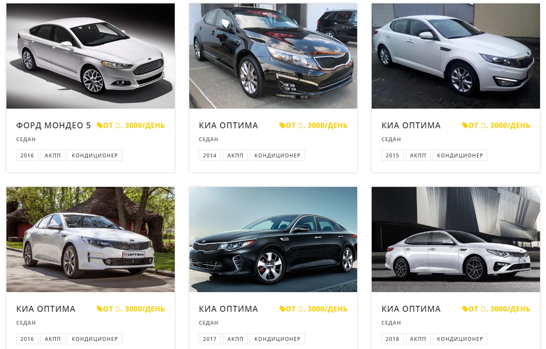Click the СЕДАН label on the 2016 Kia Optima card
This screenshot has width=546, height=349.
26,323
